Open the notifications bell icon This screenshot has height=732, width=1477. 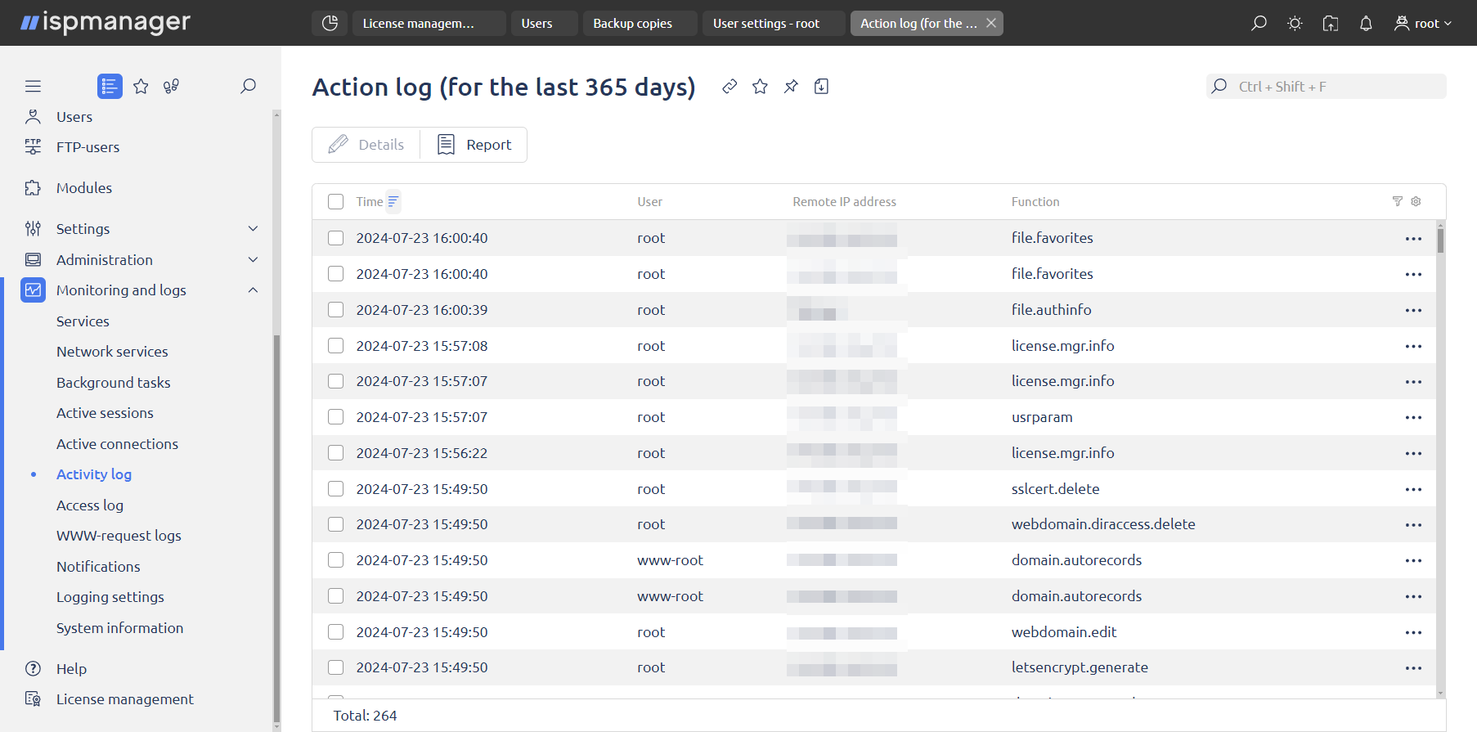pos(1366,24)
